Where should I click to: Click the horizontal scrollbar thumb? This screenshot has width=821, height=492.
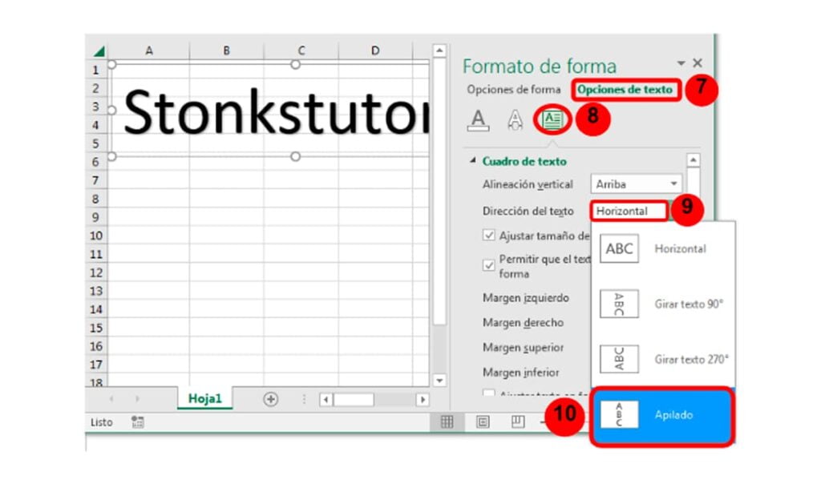pos(354,400)
